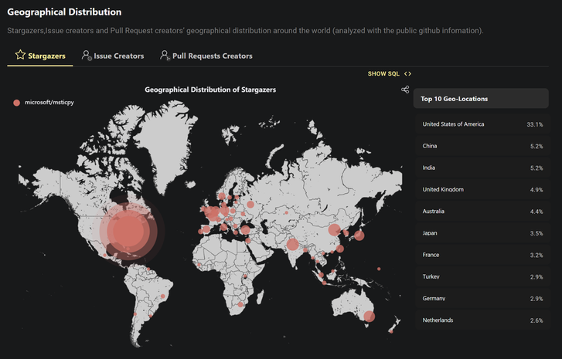This screenshot has width=562, height=359.
Task: Click the code brackets icon next to SHOW SQL
Action: [x=407, y=74]
